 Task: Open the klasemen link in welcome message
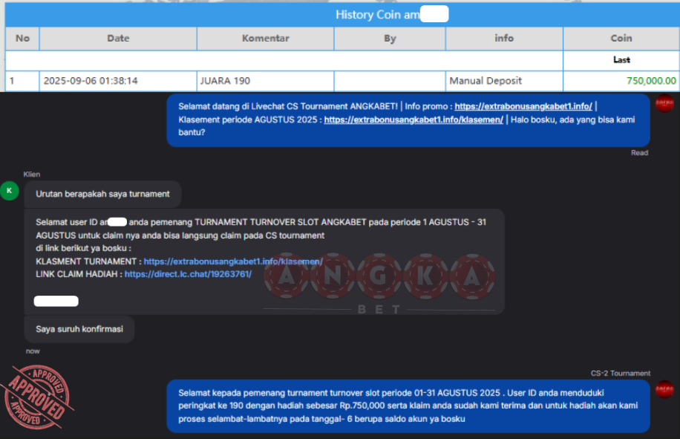(x=413, y=120)
